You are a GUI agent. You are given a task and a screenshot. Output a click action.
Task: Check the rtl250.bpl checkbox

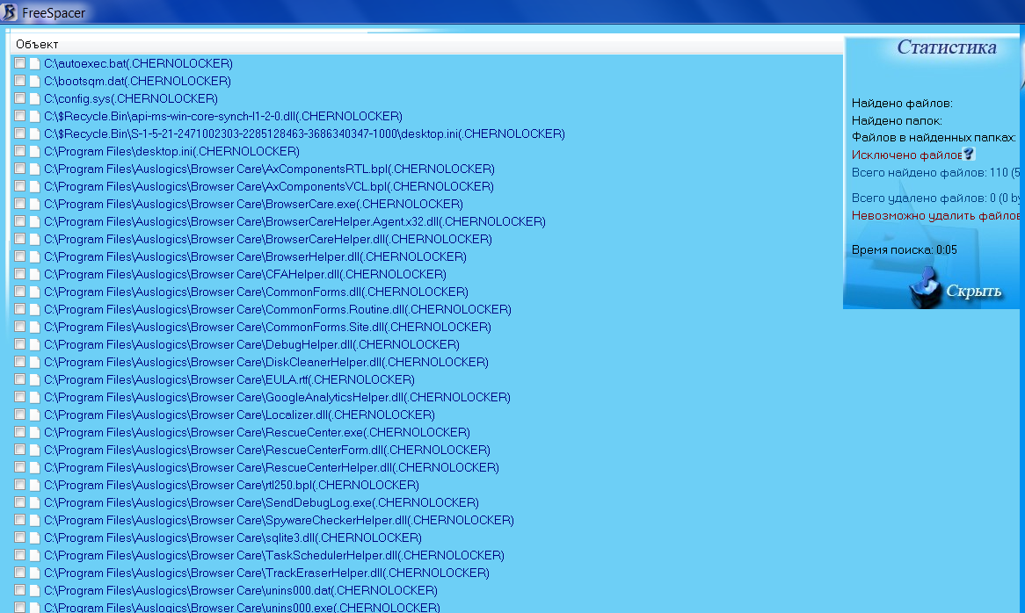click(x=19, y=485)
